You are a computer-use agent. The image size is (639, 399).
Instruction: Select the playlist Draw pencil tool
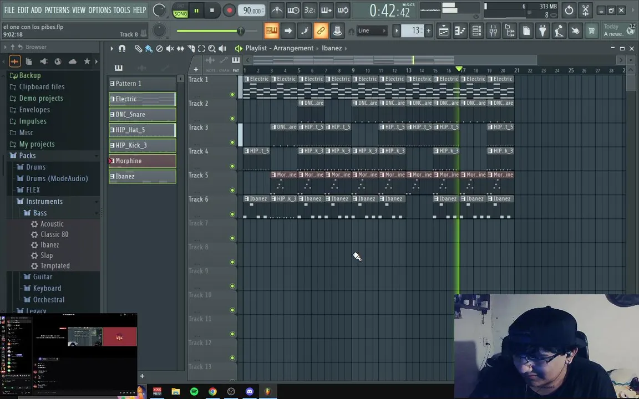(x=139, y=49)
